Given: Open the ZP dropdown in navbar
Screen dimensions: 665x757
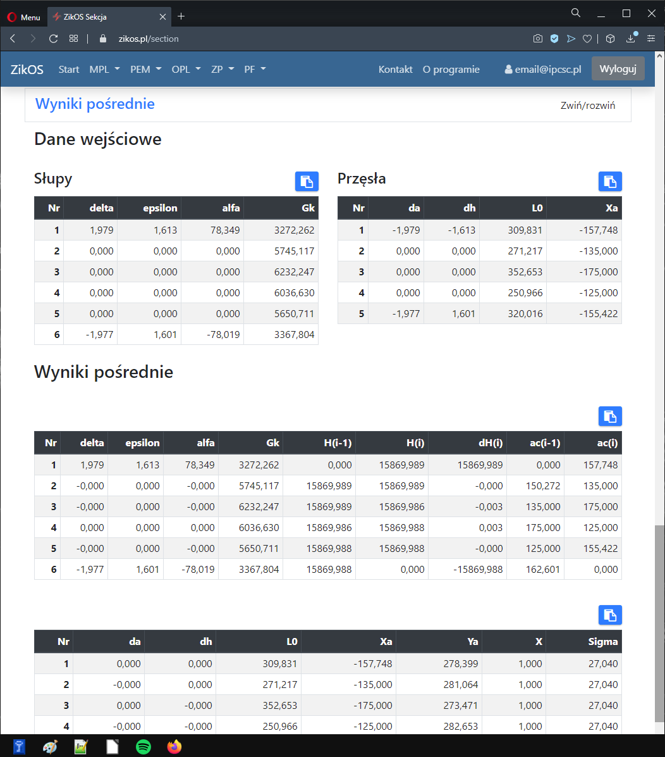Looking at the screenshot, I should coord(223,69).
